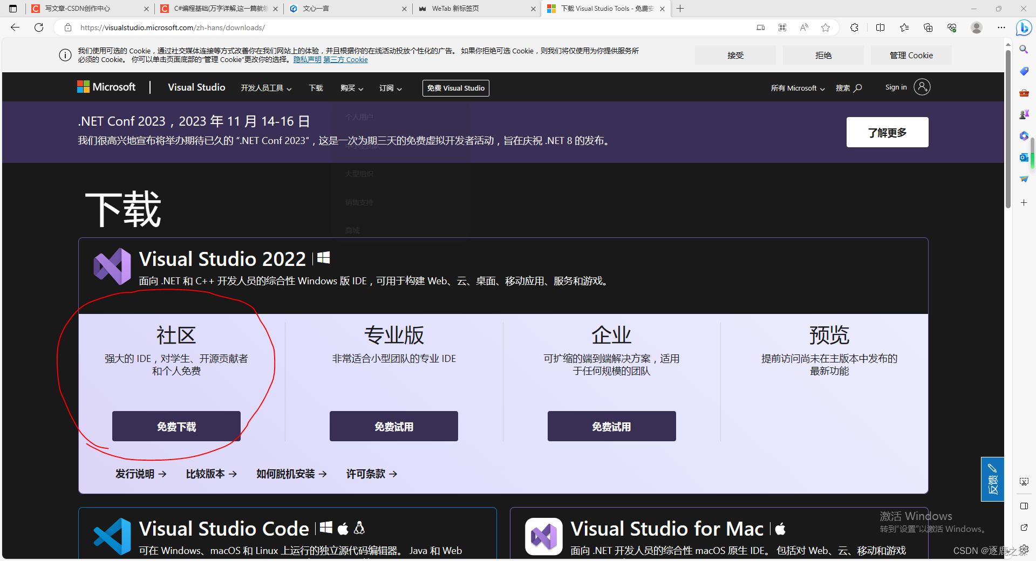Reject cookies with 拒绝
This screenshot has height=561, width=1036.
[823, 55]
